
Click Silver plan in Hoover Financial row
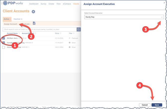(x=74, y=47)
